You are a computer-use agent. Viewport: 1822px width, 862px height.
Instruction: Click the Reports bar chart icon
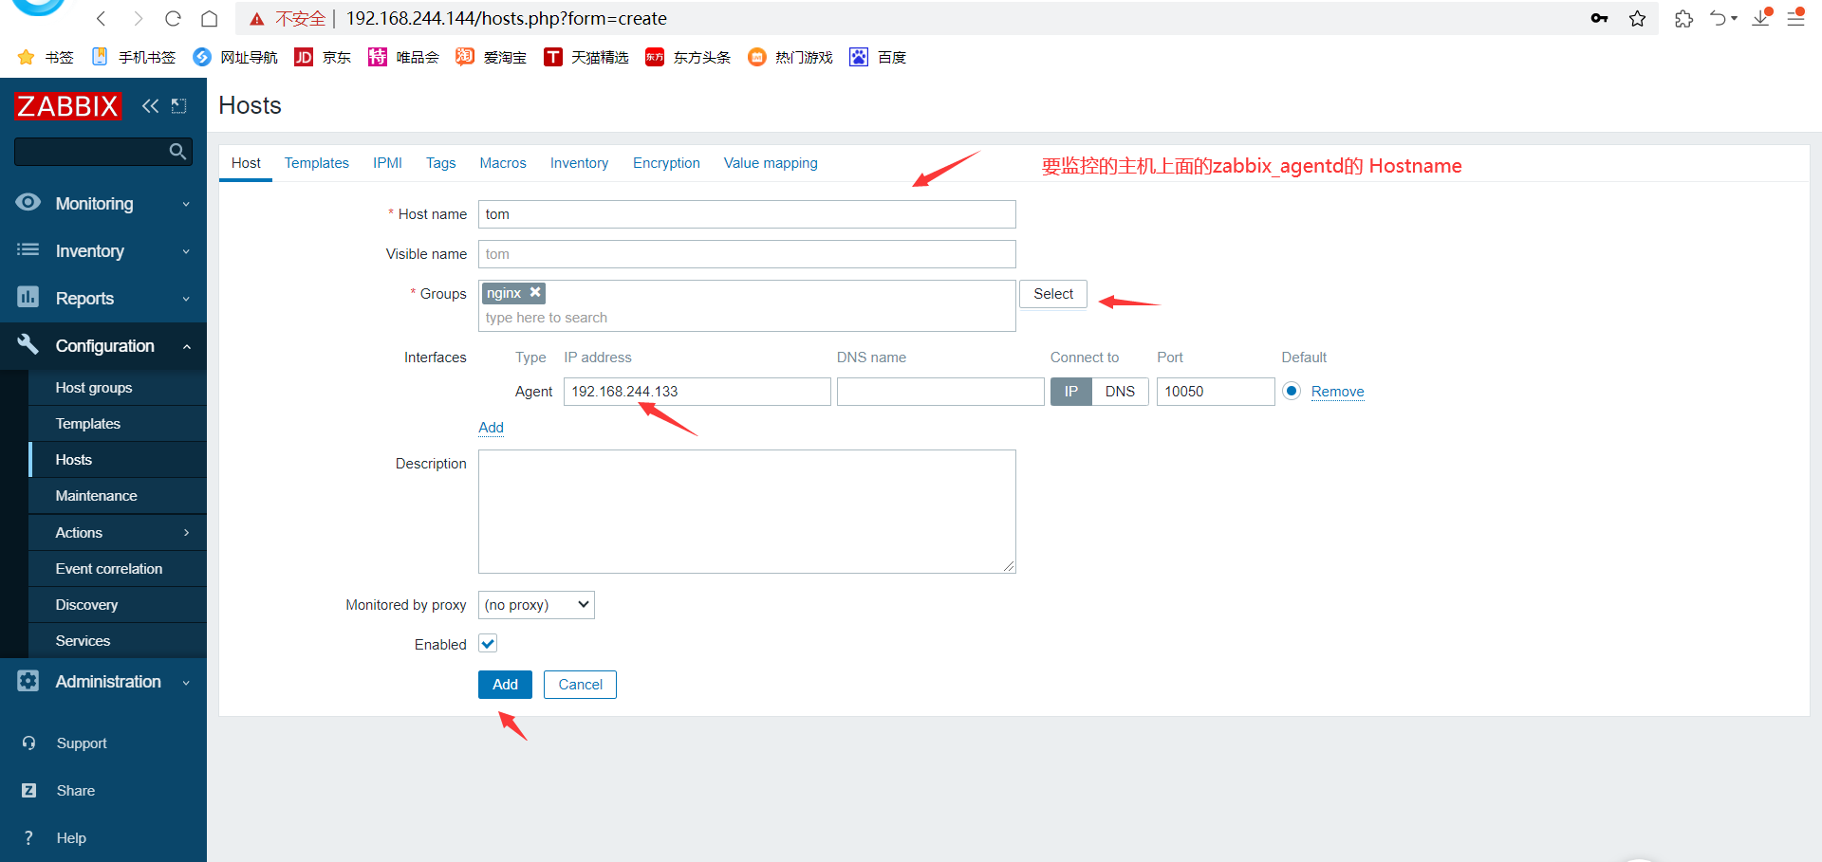28,298
